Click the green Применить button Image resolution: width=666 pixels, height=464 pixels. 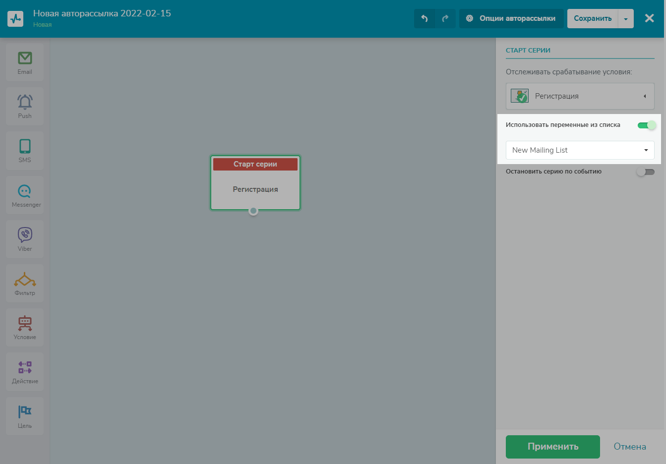point(553,447)
